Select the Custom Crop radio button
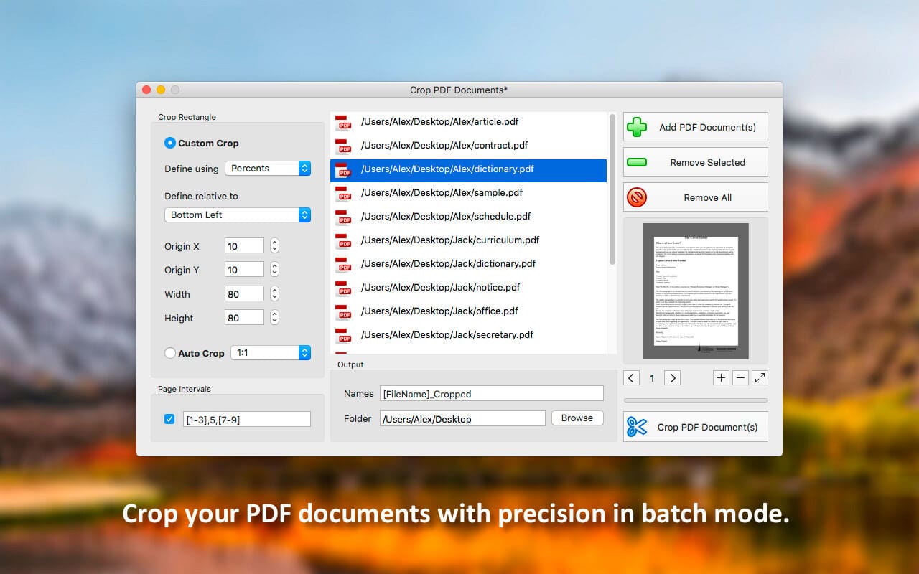This screenshot has width=919, height=574. pos(170,143)
